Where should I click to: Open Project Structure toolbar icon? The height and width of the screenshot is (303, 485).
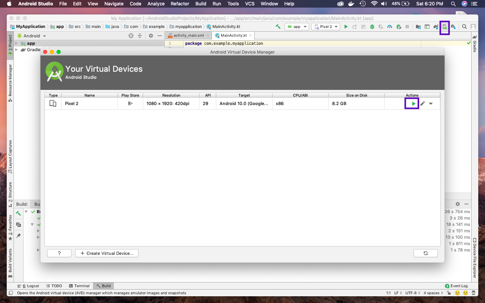418,27
